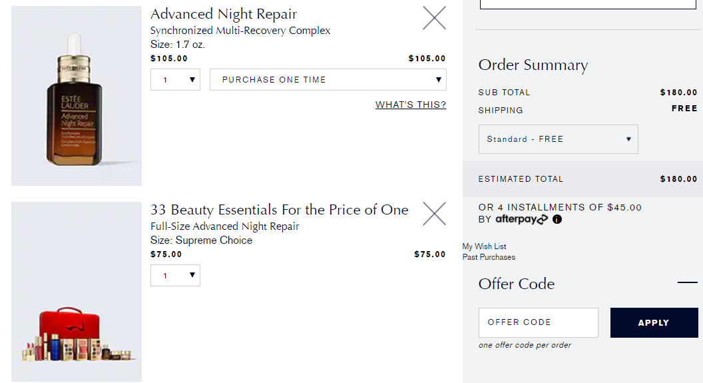Click the Afterpay info icon

coord(557,219)
